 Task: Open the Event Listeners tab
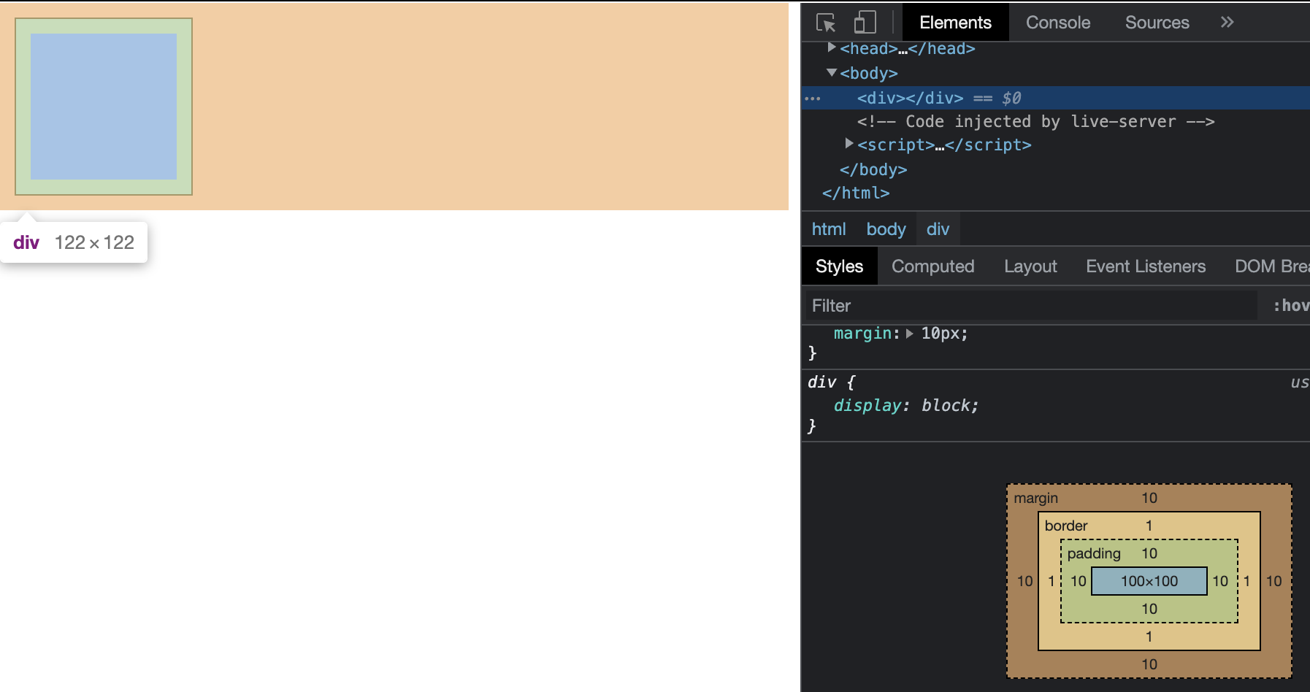coord(1146,266)
